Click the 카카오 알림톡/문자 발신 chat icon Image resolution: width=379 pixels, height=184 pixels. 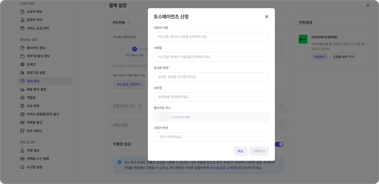click(x=22, y=114)
